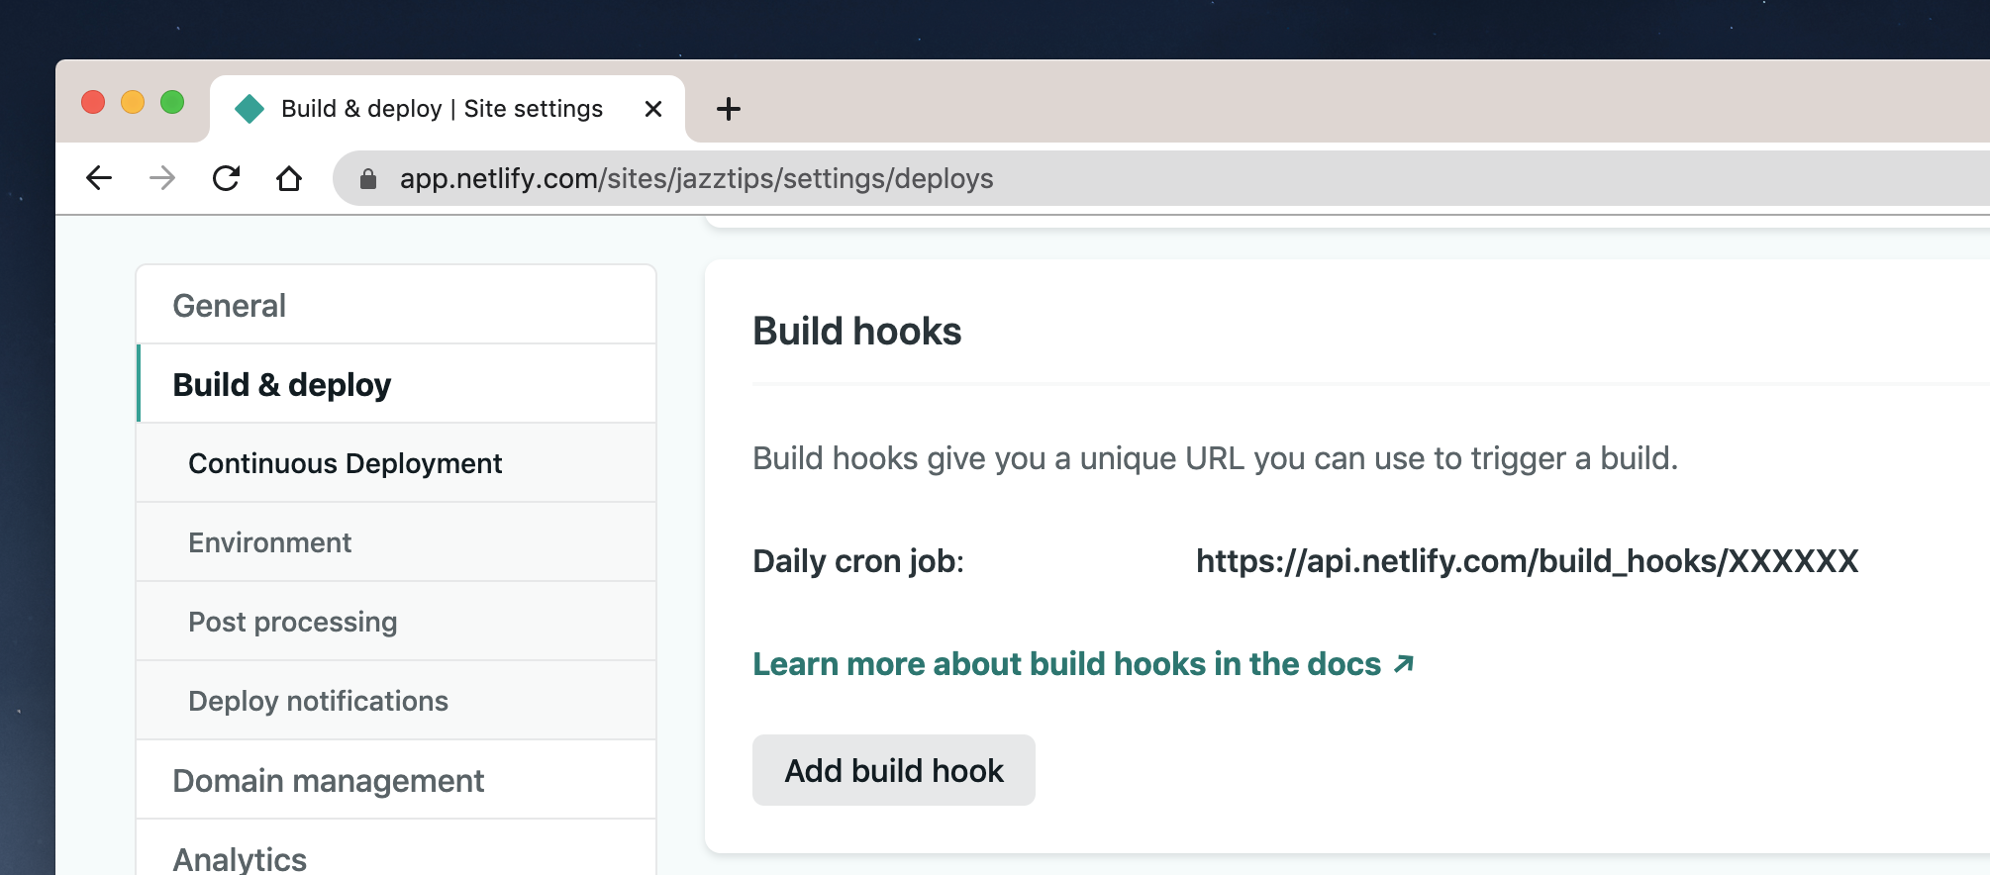Go to Continuous Deployment subsection
This screenshot has width=1990, height=875.
[396, 463]
